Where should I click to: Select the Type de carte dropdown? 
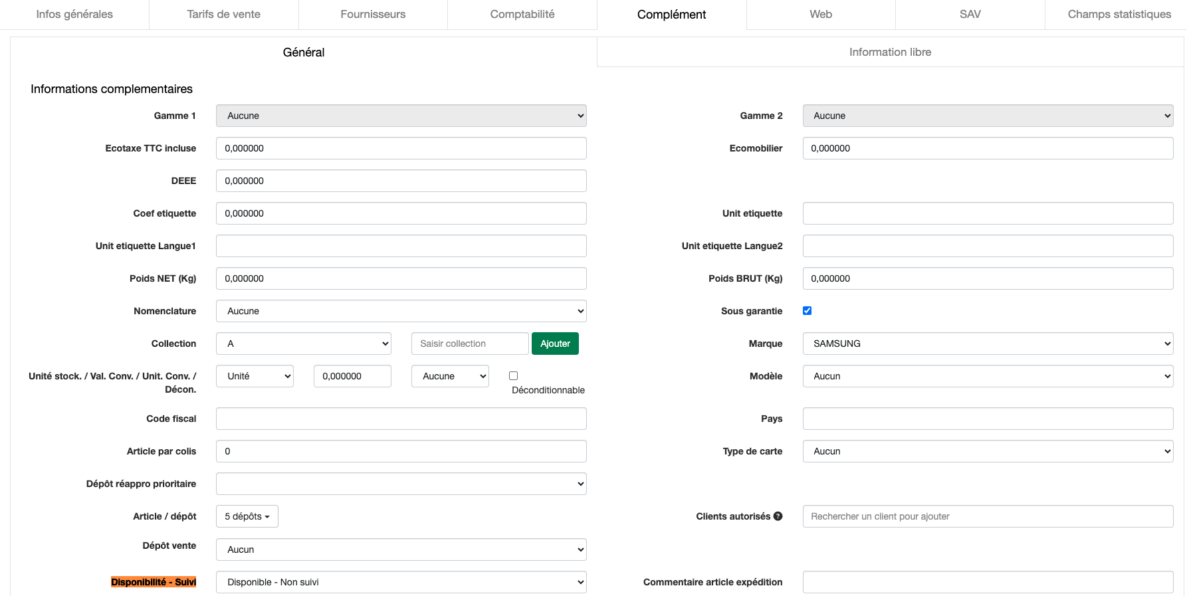(x=987, y=451)
